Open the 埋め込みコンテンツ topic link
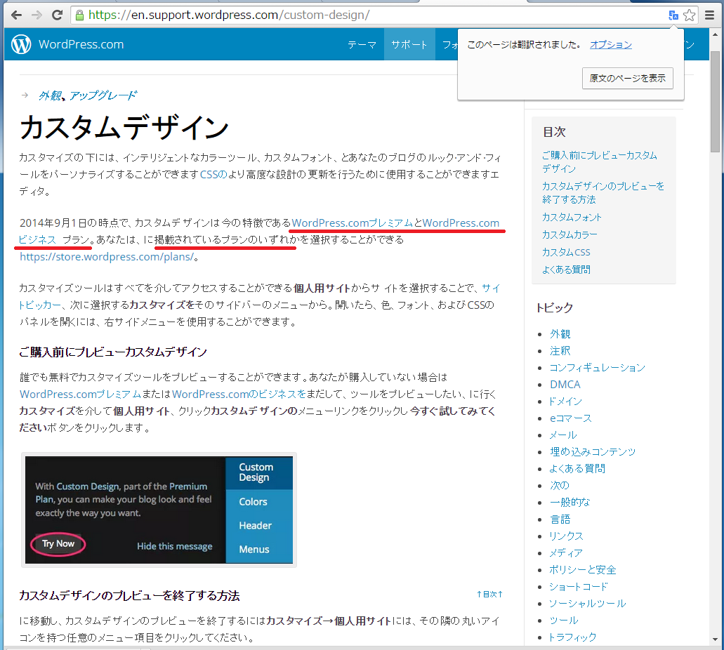This screenshot has width=724, height=650. (593, 451)
